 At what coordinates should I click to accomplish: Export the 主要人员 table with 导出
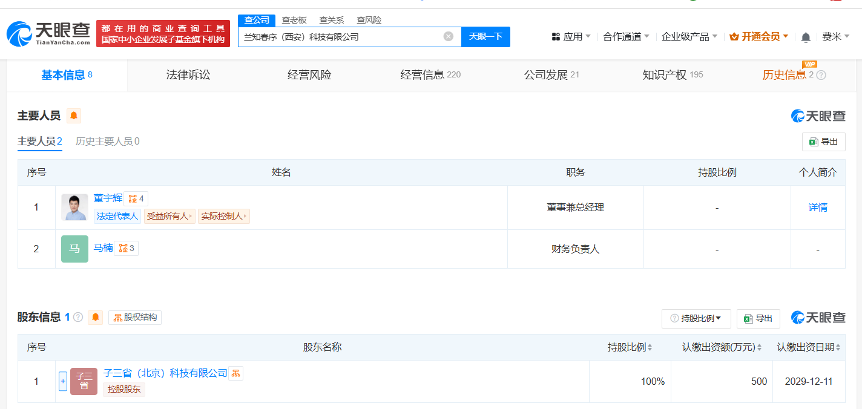coord(823,142)
